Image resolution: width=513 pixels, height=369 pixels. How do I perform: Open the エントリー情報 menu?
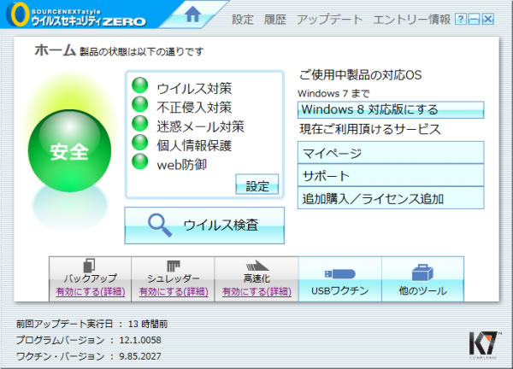[x=412, y=20]
